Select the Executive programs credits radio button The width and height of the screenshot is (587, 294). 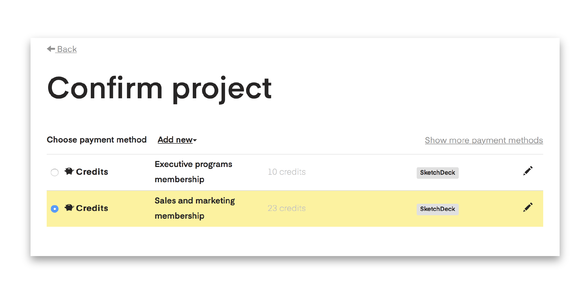click(x=54, y=172)
